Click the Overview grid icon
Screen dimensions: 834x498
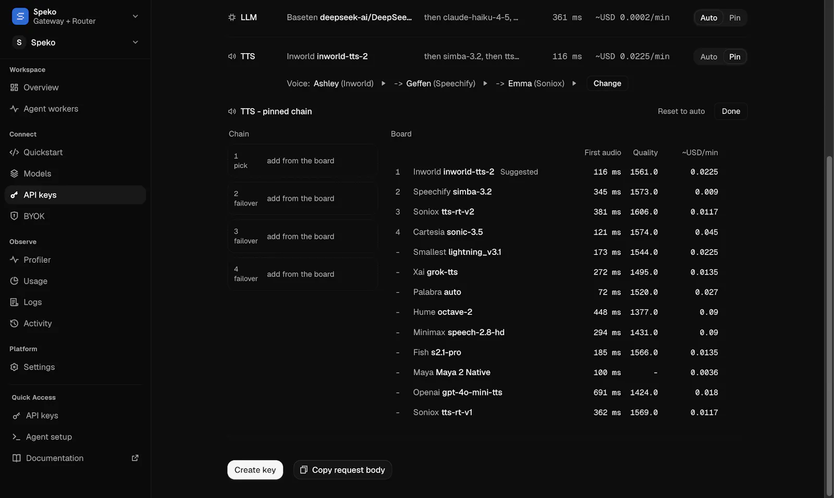point(14,87)
